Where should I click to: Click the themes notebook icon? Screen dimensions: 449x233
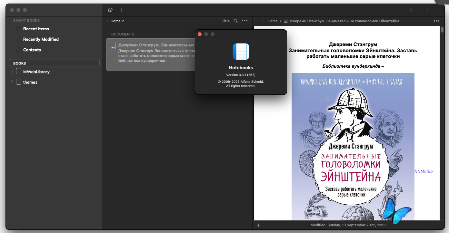pos(19,82)
